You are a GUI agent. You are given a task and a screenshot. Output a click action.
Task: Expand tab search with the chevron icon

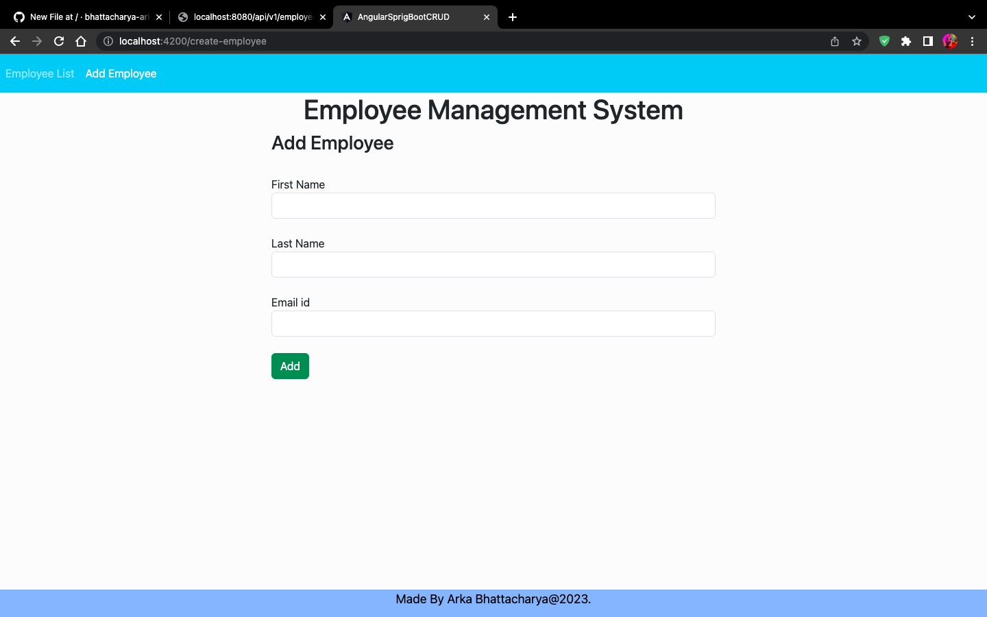[x=971, y=16]
